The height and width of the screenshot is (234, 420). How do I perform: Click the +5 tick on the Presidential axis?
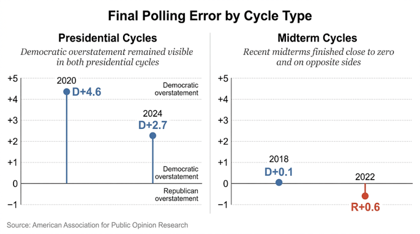coord(13,79)
